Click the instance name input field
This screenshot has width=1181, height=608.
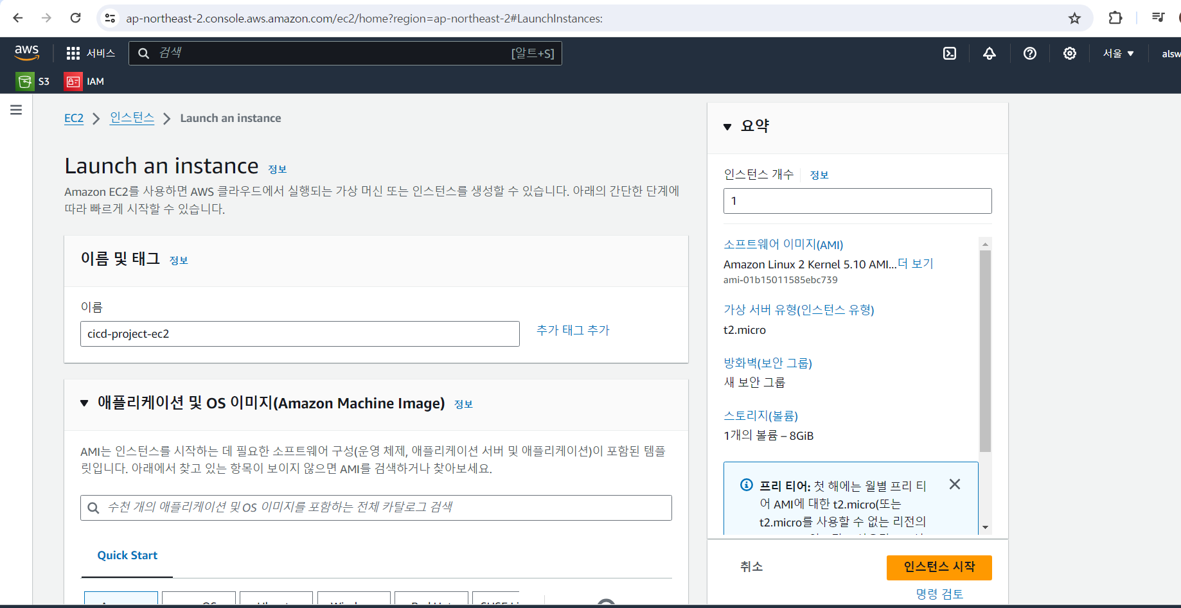pyautogui.click(x=300, y=334)
